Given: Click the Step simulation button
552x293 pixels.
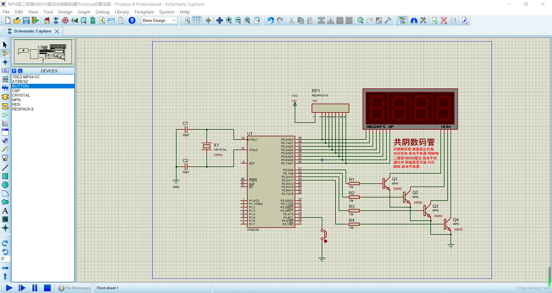Looking at the screenshot, I should click(22, 288).
